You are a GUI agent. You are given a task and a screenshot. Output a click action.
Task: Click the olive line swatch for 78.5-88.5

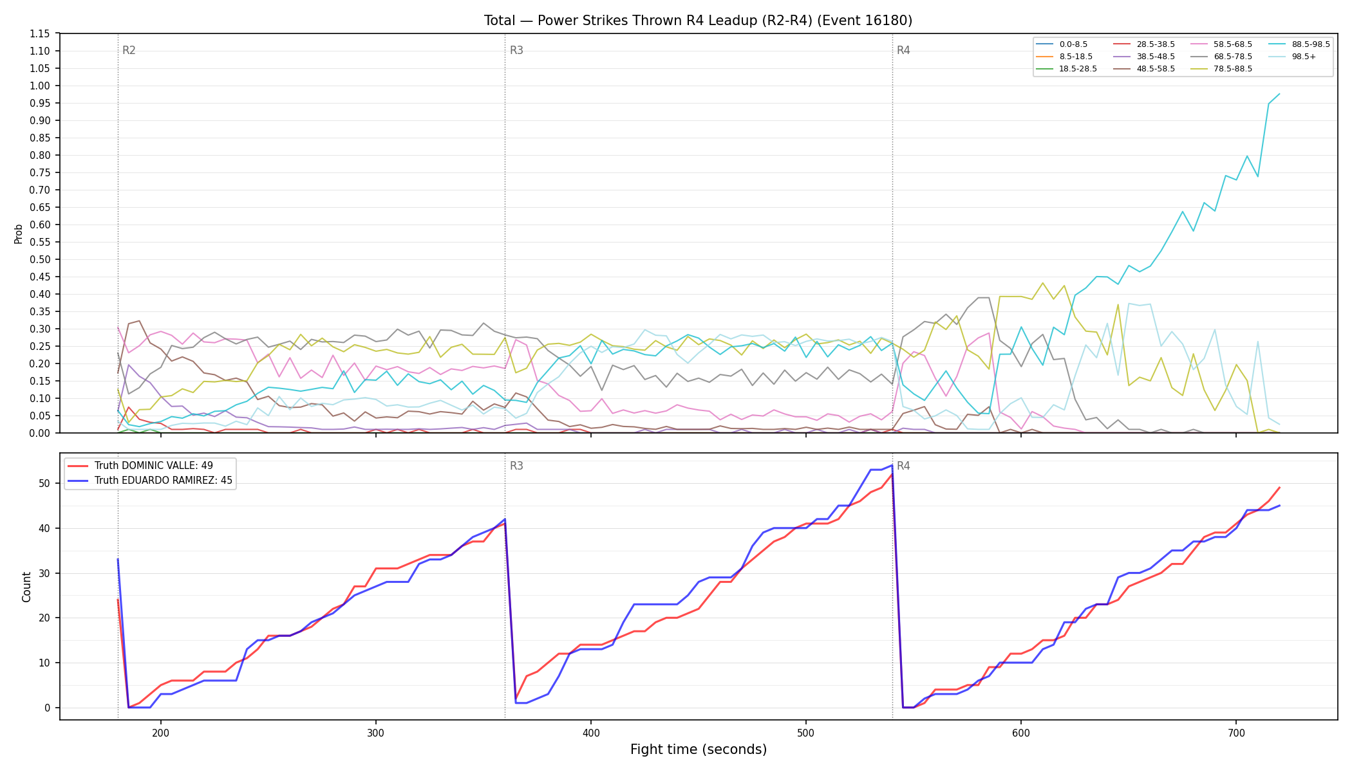click(1199, 69)
